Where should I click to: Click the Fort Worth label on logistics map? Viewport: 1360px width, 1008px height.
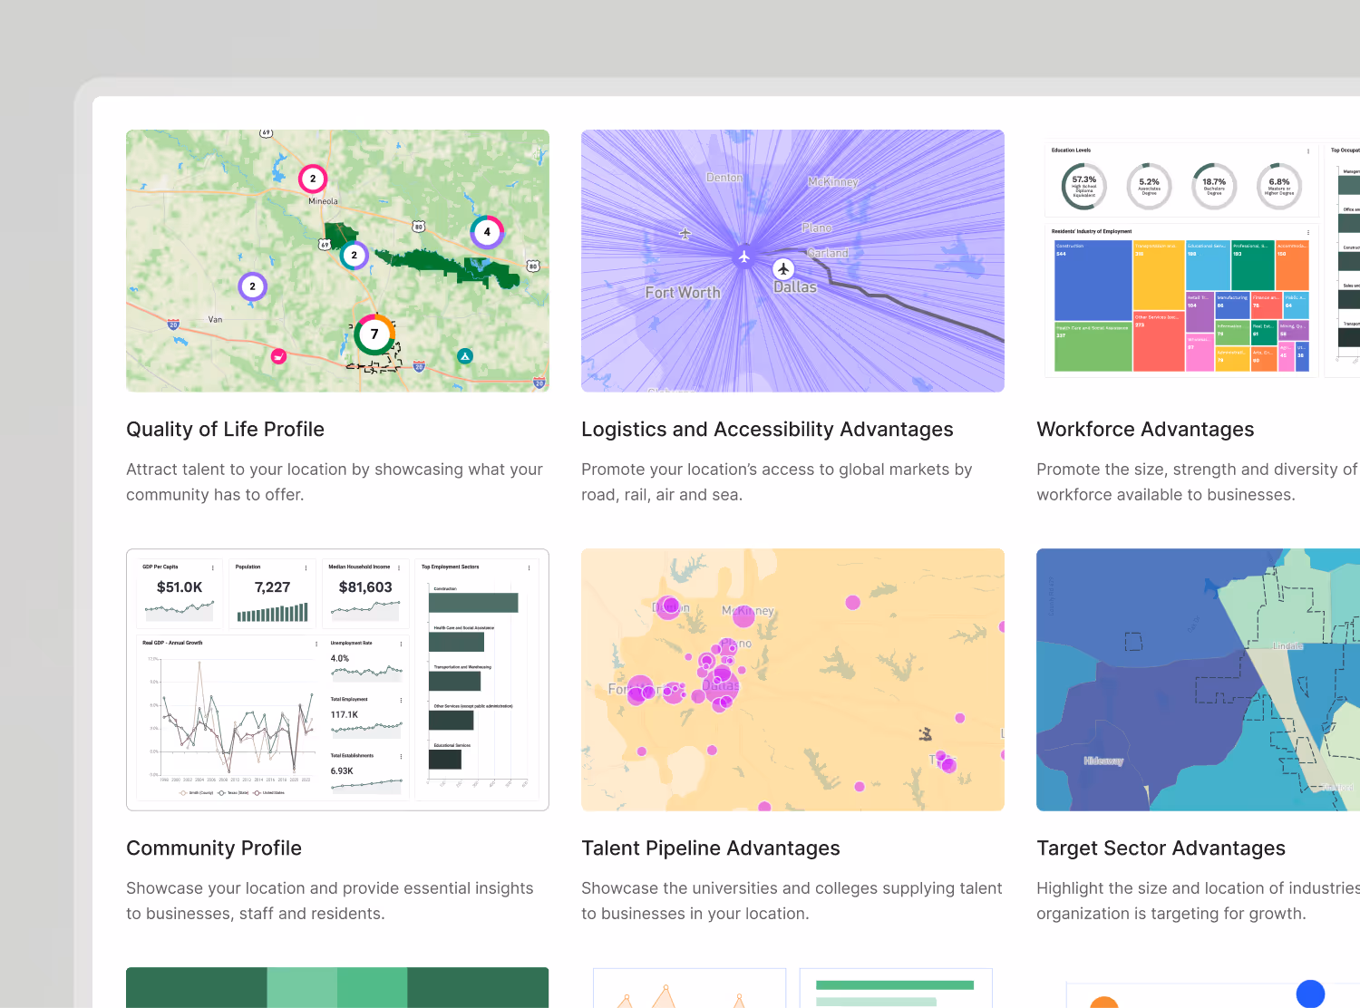tap(683, 293)
